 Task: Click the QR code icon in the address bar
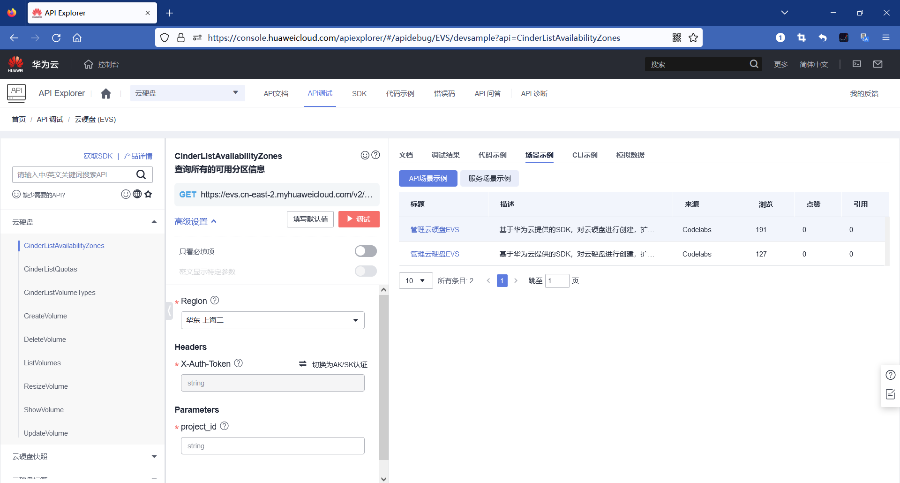[x=676, y=38]
